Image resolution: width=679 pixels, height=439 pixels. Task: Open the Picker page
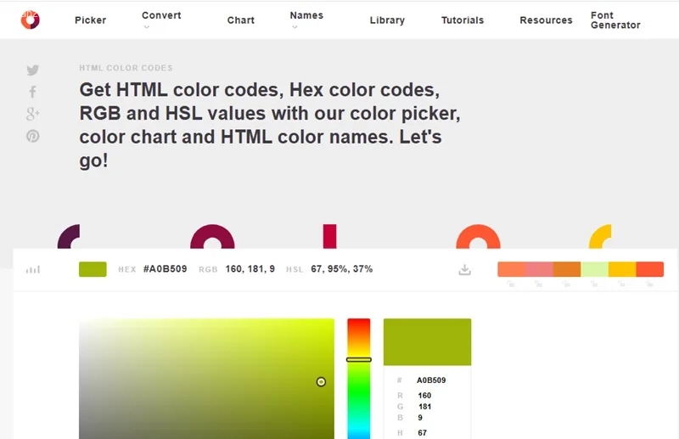pos(90,20)
